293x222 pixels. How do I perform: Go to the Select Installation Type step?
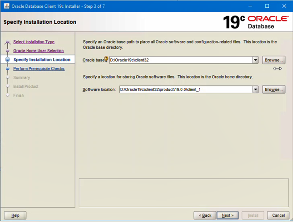[34, 41]
